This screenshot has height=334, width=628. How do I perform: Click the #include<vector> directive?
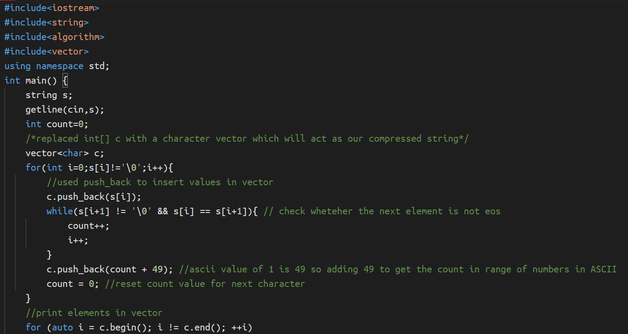pos(46,51)
